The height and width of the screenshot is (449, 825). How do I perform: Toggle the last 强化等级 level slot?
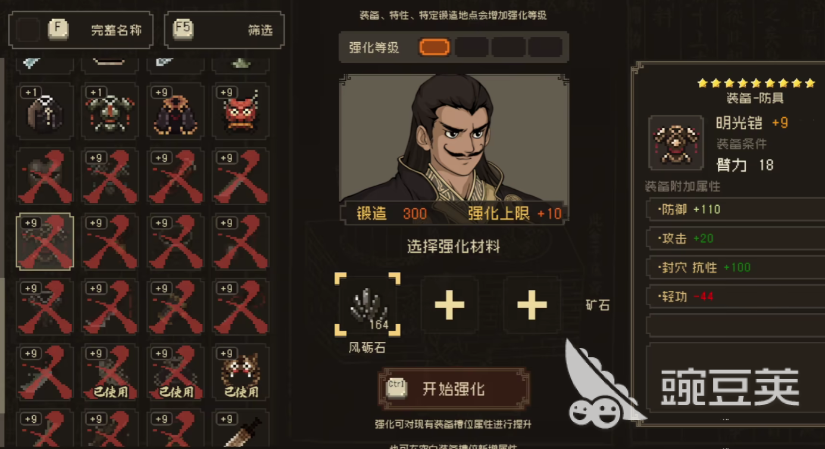(545, 47)
